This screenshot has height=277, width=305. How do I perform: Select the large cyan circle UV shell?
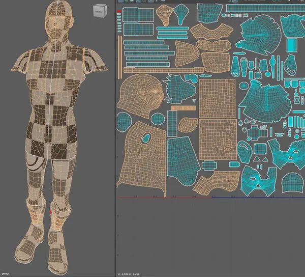pos(124,122)
